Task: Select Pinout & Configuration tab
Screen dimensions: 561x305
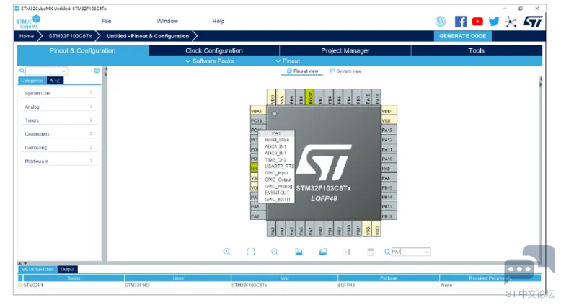Action: (x=83, y=50)
